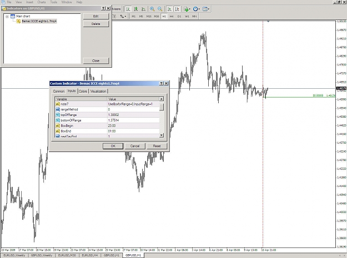
Task: Open the Tools menu
Action: coord(53,2)
